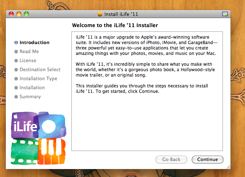Click the heading 'Welcome to the iLife '11 Installer'

[115, 25]
